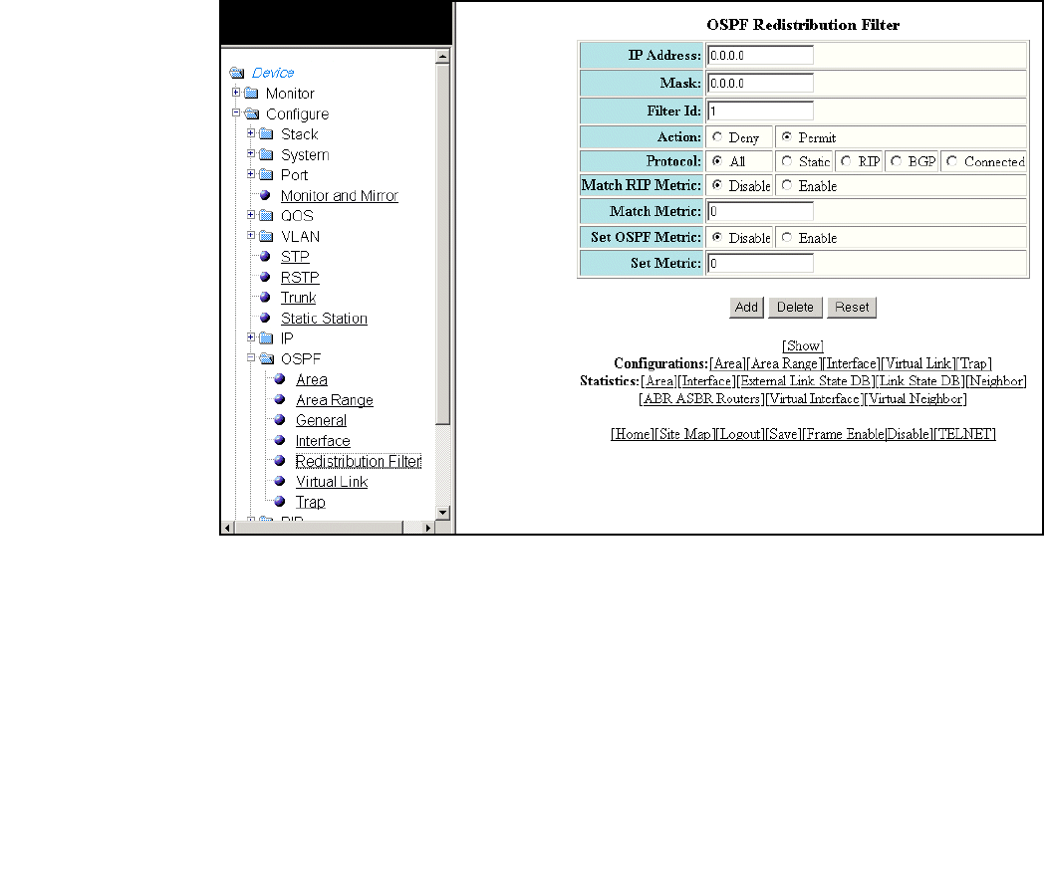This screenshot has height=890, width=1045.
Task: Click the Configure open folder icon
Action: pos(251,113)
